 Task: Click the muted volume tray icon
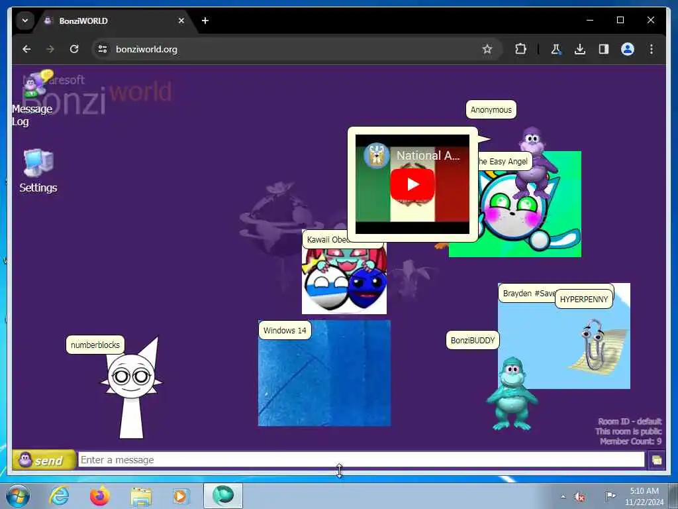(x=579, y=497)
